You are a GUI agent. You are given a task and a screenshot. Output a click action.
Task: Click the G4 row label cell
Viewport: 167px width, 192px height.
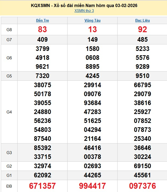(9, 112)
